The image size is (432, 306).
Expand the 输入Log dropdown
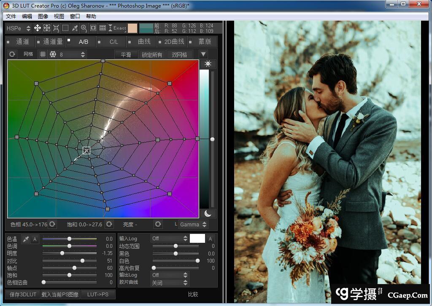click(170, 239)
